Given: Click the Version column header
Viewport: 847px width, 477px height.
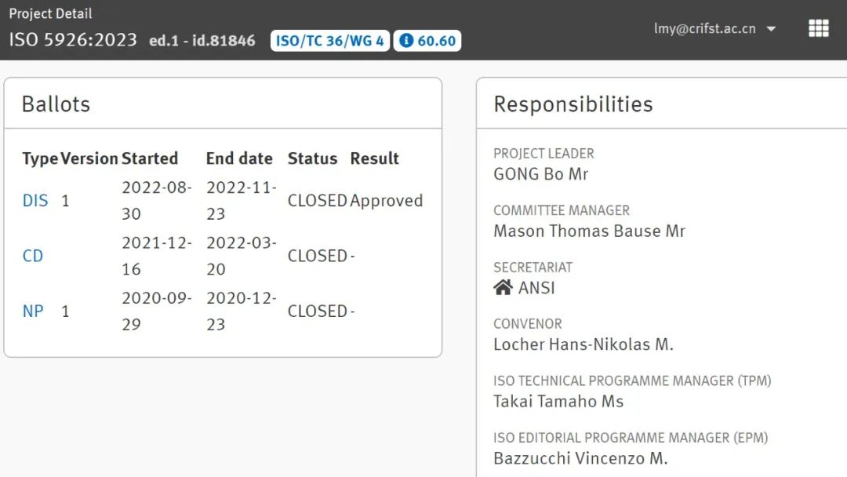Looking at the screenshot, I should pos(89,158).
